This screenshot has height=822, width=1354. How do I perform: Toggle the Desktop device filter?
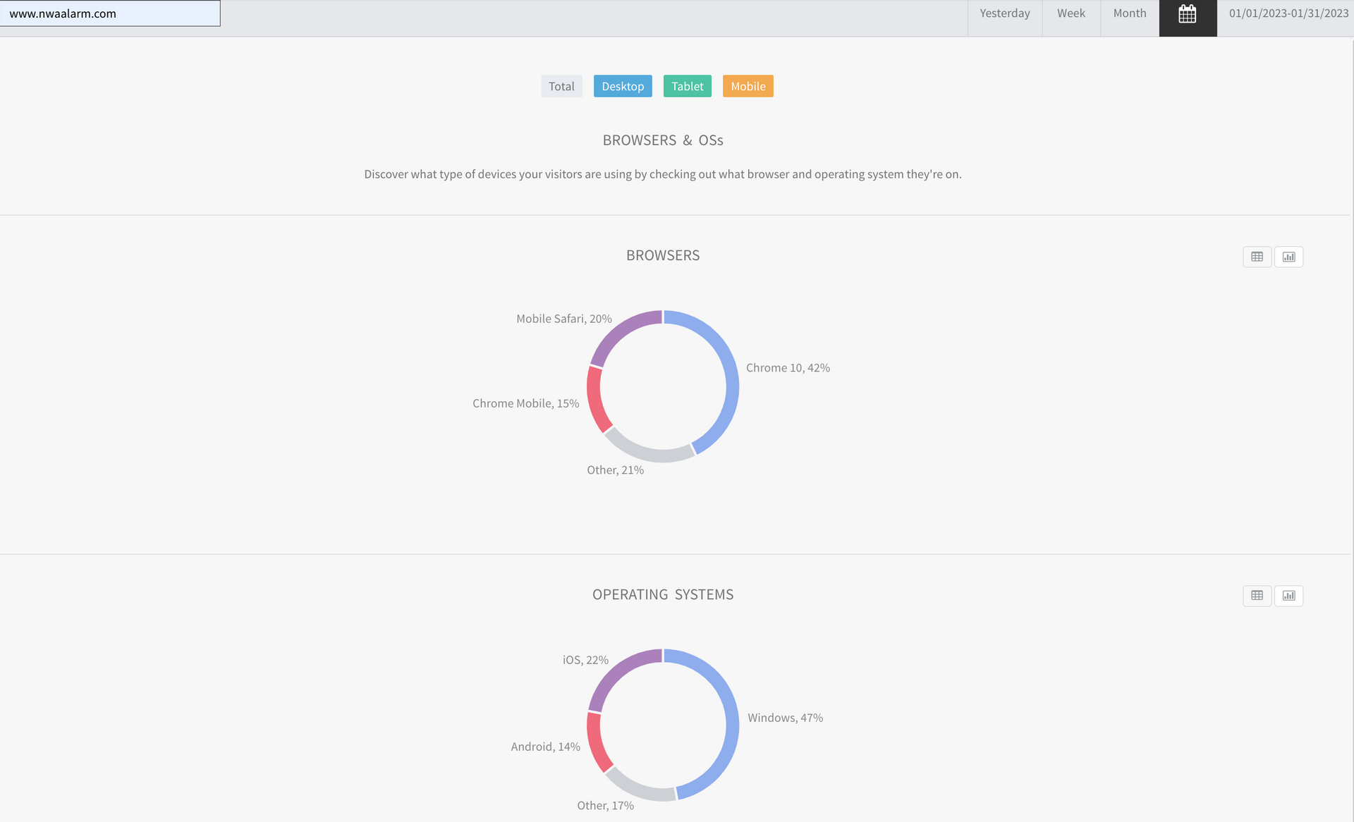pyautogui.click(x=623, y=86)
